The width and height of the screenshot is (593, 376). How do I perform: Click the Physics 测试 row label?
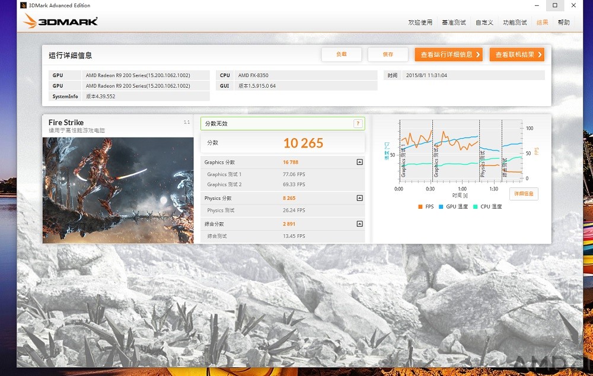point(221,211)
